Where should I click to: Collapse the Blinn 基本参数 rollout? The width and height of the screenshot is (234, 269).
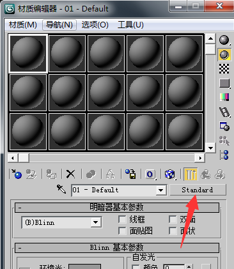click(x=117, y=248)
